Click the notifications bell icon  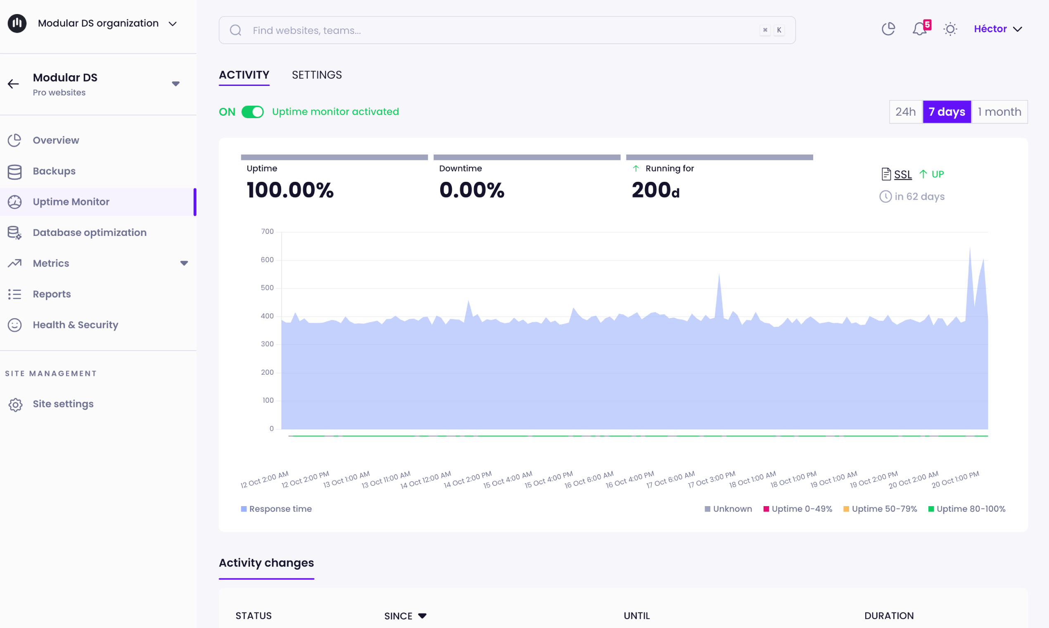(x=919, y=29)
